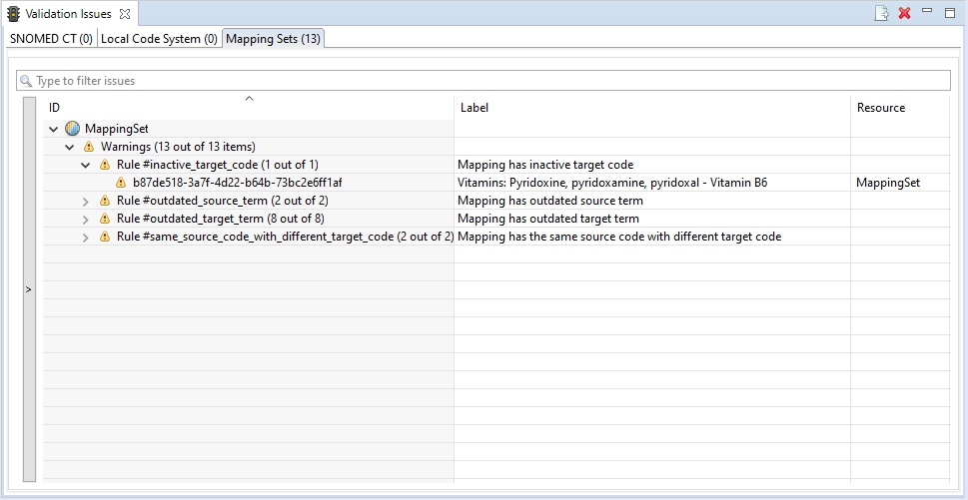The width and height of the screenshot is (968, 500).
Task: Collapse the MappingSet tree node
Action: pos(54,129)
